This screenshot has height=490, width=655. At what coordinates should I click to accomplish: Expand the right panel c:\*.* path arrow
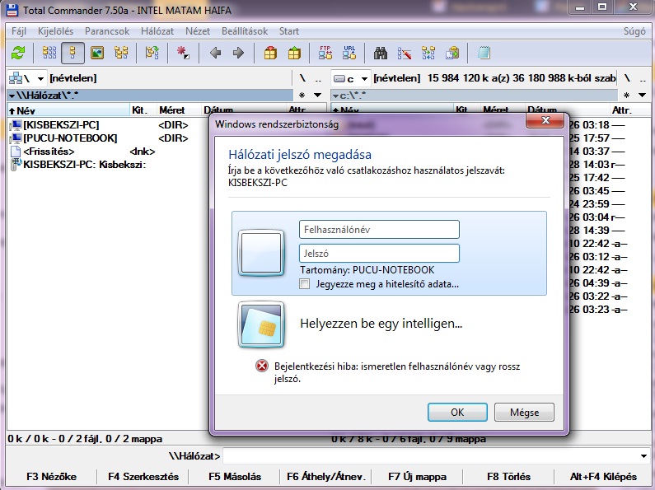point(335,96)
